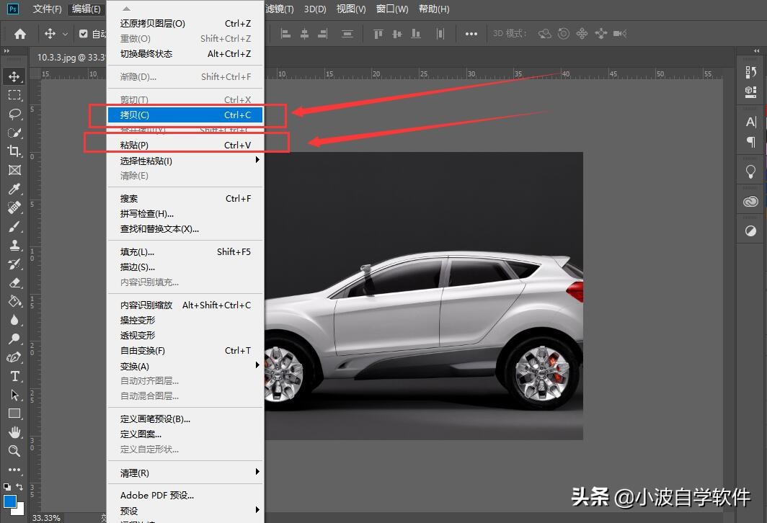
Task: Choose 还原拷贝图层(O) menu entry
Action: coord(185,24)
